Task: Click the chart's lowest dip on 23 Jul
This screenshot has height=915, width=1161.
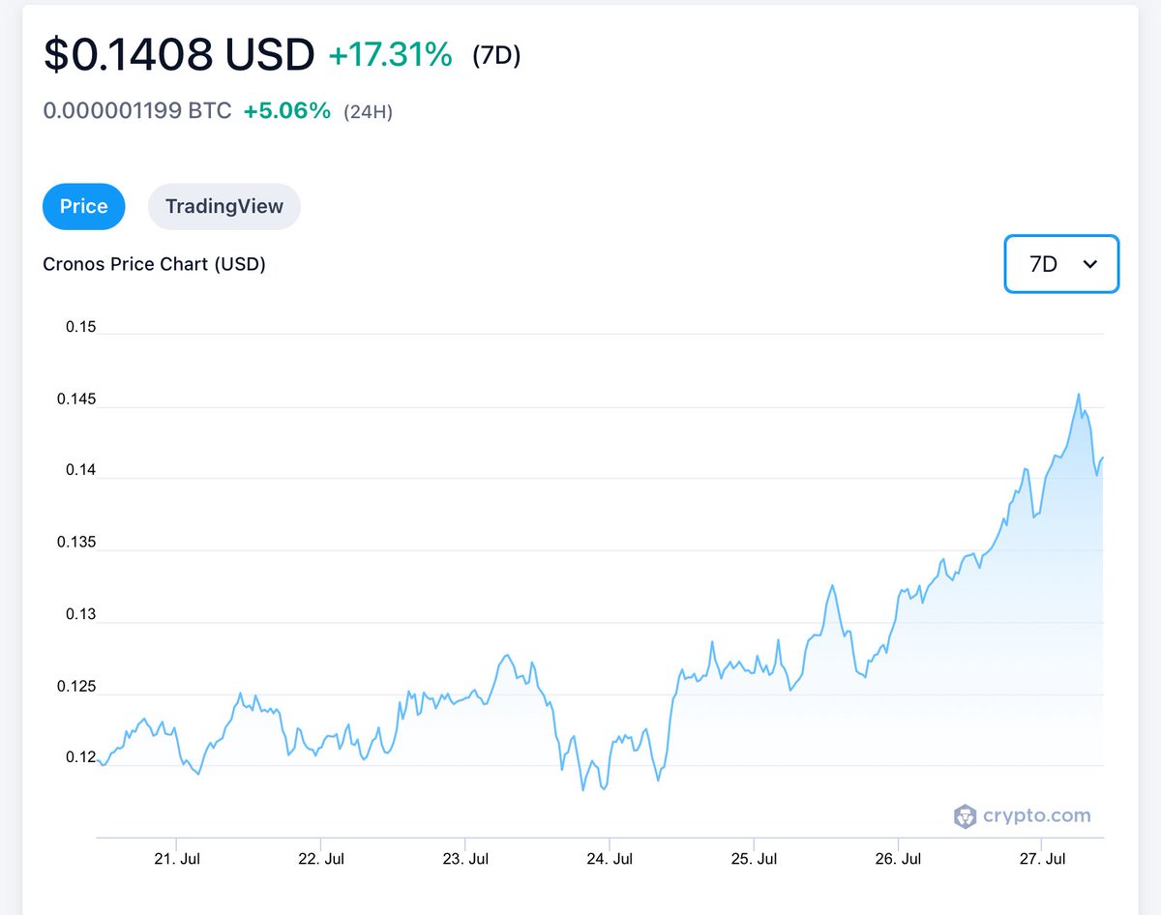Action: (x=583, y=789)
